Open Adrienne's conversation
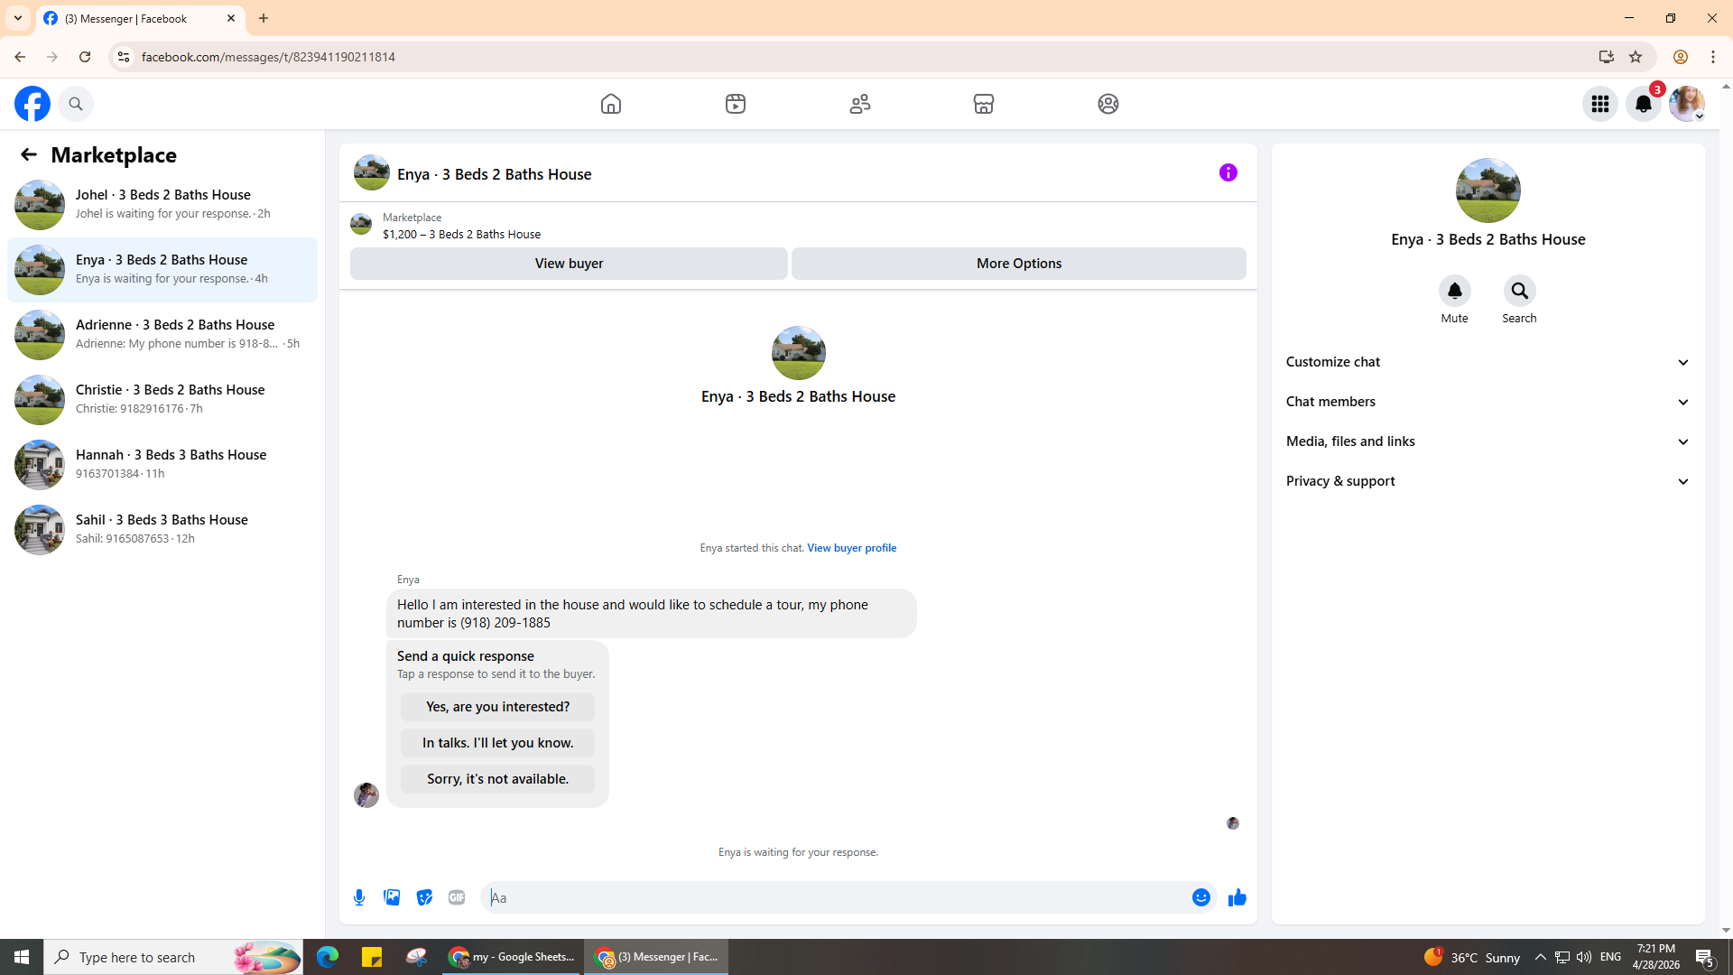 [x=162, y=335]
